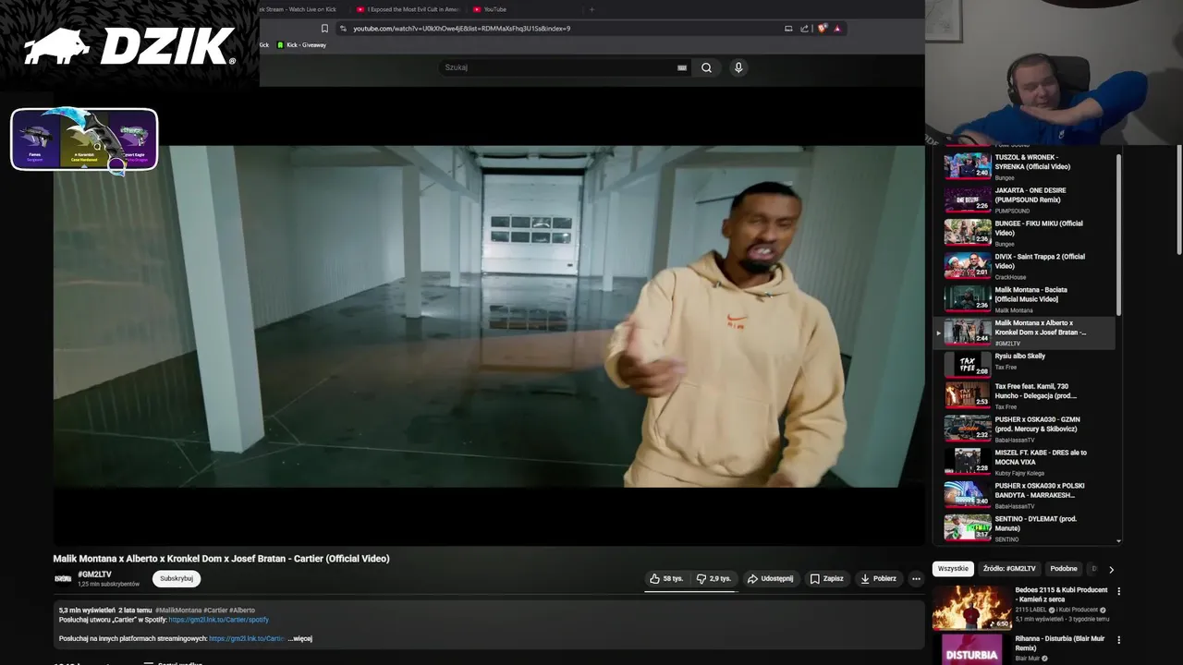The width and height of the screenshot is (1183, 665).
Task: Play Malik Montana - Baciata from playlist
Action: 1029,299
